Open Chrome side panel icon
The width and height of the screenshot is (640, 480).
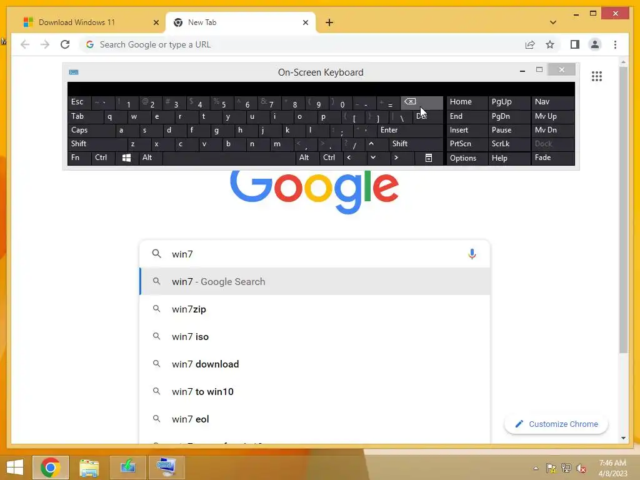(575, 44)
